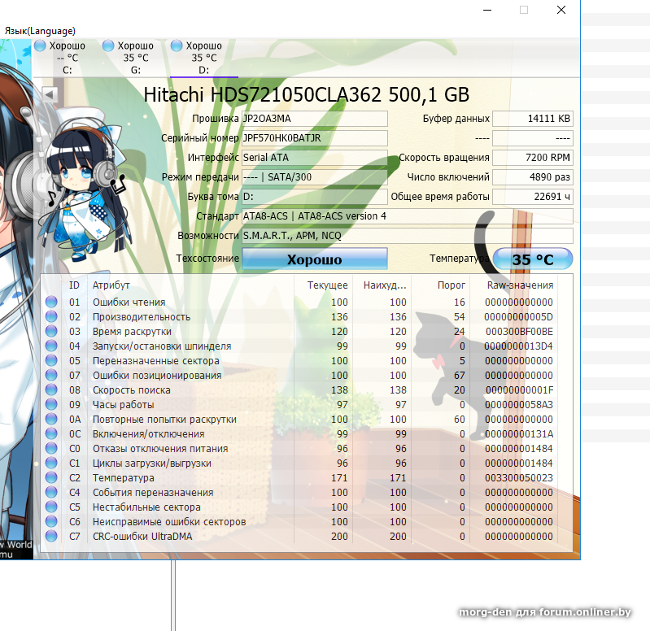Click the 22691 ч total hours value

[x=533, y=197]
